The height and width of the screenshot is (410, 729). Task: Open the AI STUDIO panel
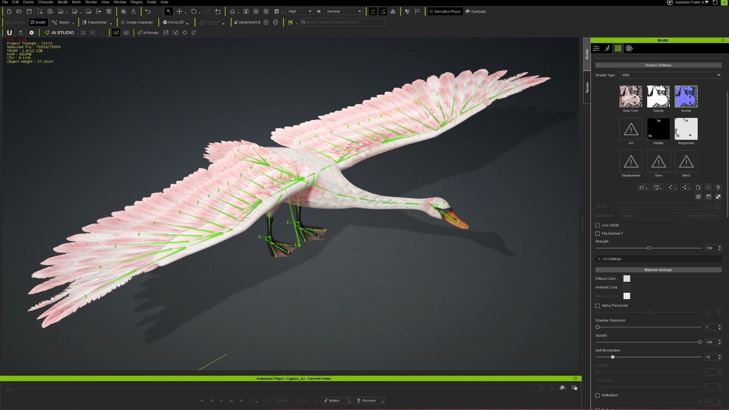tap(59, 33)
